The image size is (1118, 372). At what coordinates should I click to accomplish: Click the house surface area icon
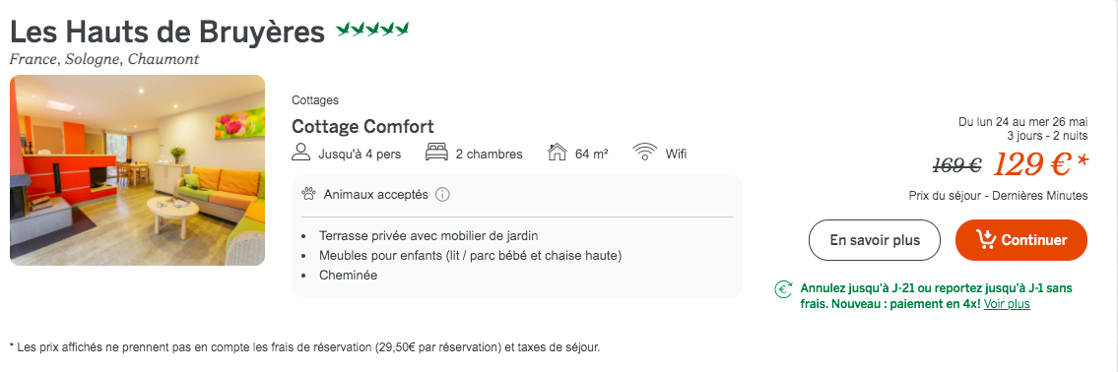point(557,153)
